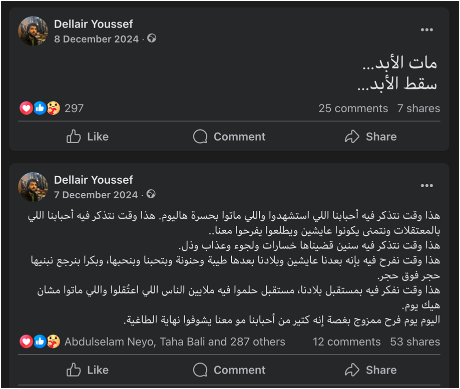Viewport: 460px width, 389px height.
Task: View the 53 shares list
Action: [x=415, y=342]
